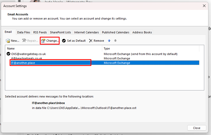Click the New account envelope icon

tap(8, 41)
